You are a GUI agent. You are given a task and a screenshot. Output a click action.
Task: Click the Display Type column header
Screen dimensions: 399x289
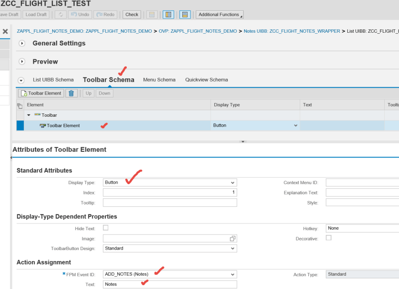255,105
